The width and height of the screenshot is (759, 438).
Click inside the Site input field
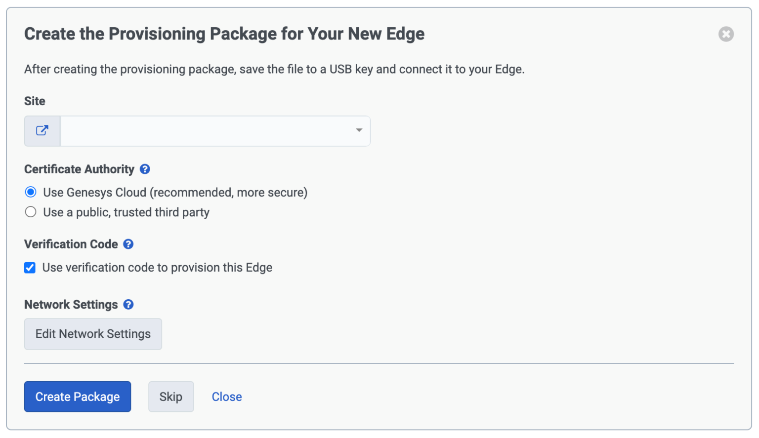pos(208,130)
